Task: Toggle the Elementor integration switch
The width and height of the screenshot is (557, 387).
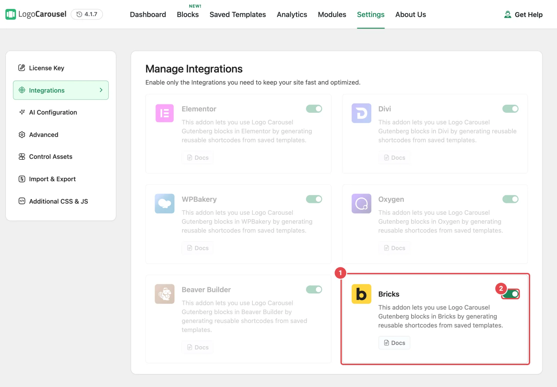Action: tap(314, 109)
